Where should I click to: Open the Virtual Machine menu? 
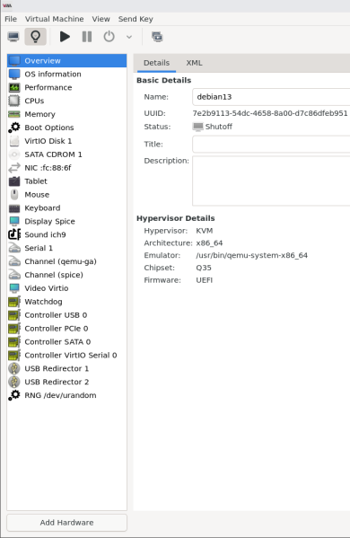[x=54, y=19]
